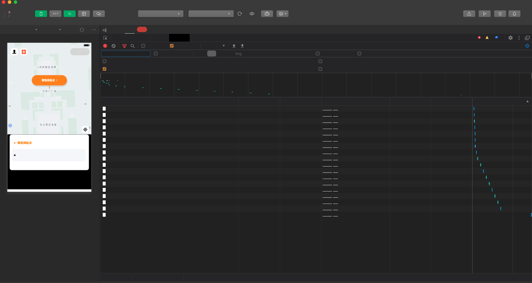The image size is (532, 283).
Task: Toggle the code editor panel button
Action: click(x=55, y=14)
